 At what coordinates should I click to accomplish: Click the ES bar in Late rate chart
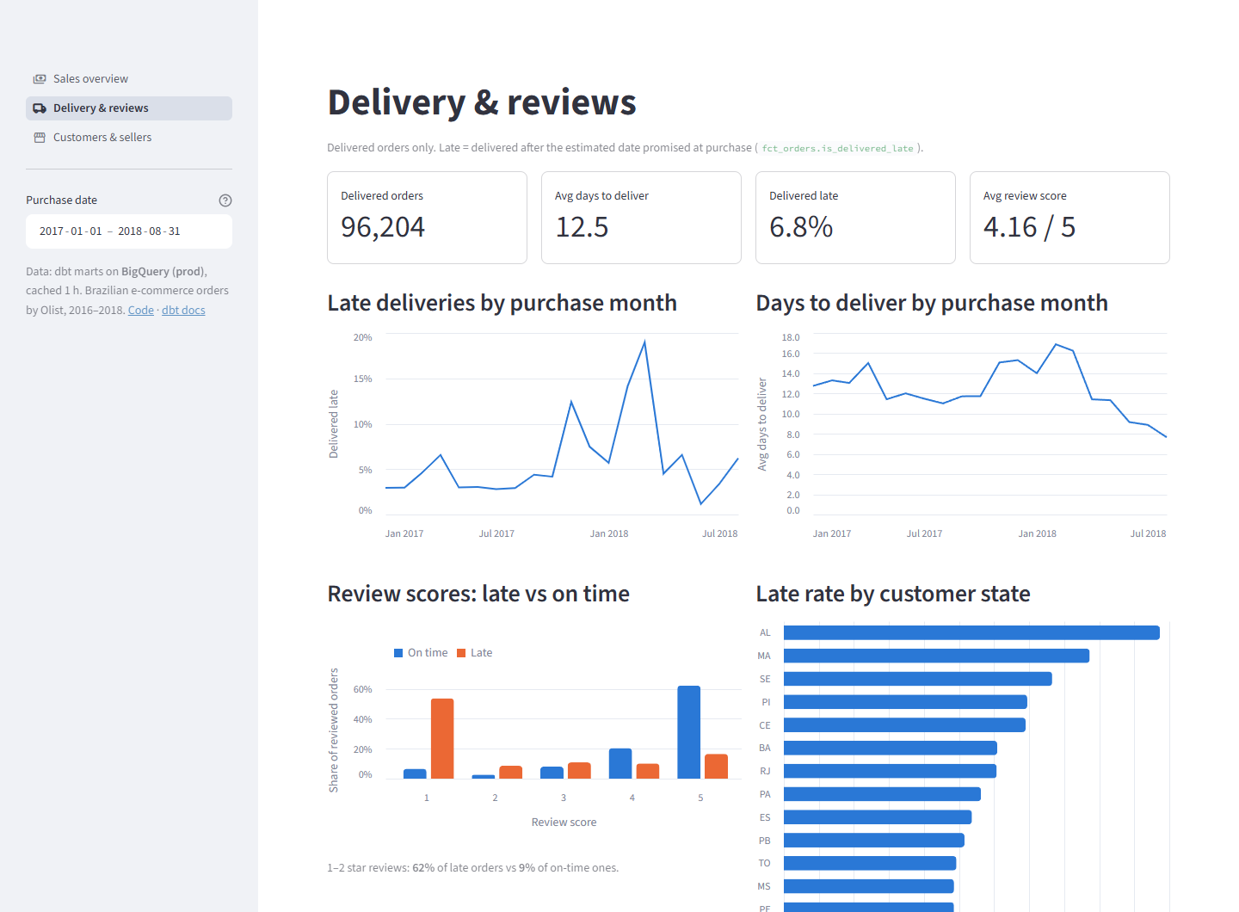point(878,817)
